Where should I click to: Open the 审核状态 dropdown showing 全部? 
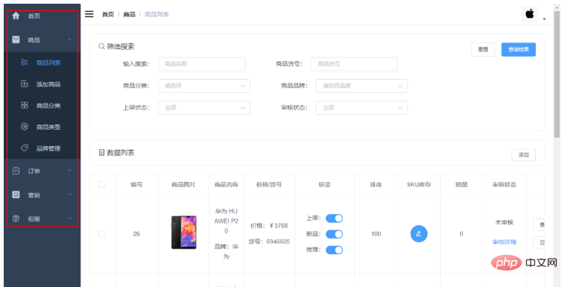(362, 107)
